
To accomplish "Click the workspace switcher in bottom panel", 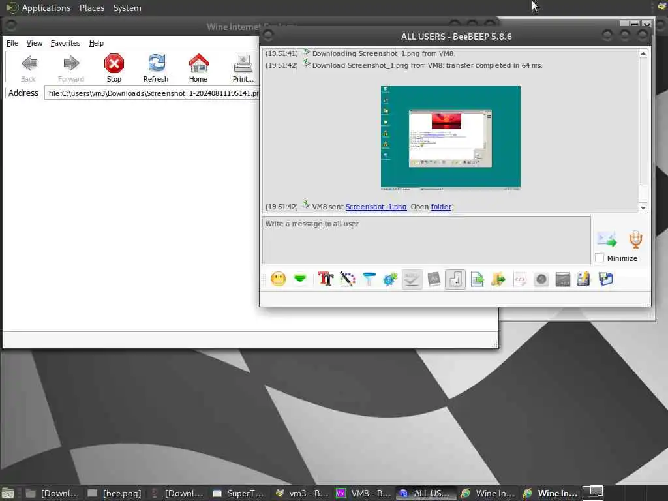I will pyautogui.click(x=593, y=493).
